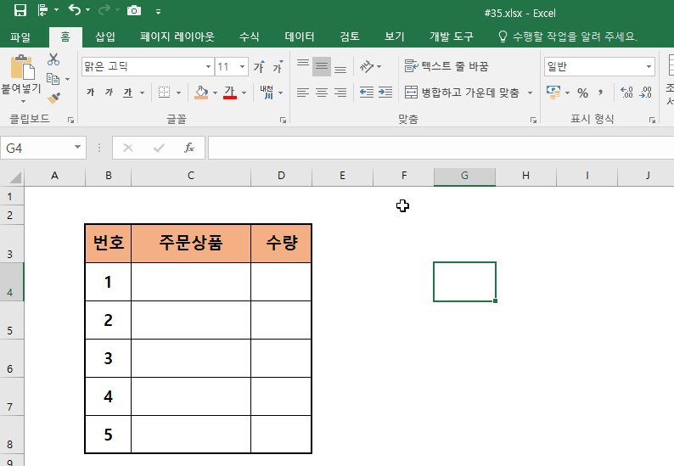
Task: Open the font size 11 dropdown
Action: coord(243,67)
